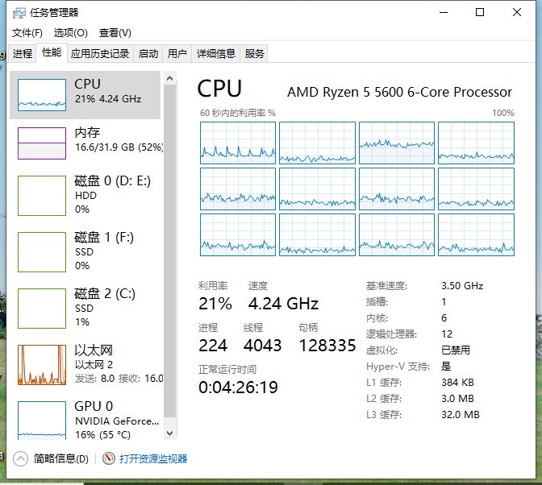Switch to the 详细信息 tab
This screenshot has width=542, height=485.
(216, 54)
